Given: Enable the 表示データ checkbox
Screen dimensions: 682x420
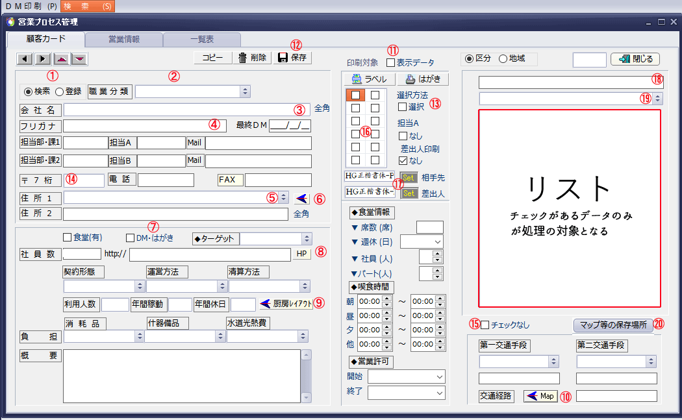Looking at the screenshot, I should 390,63.
